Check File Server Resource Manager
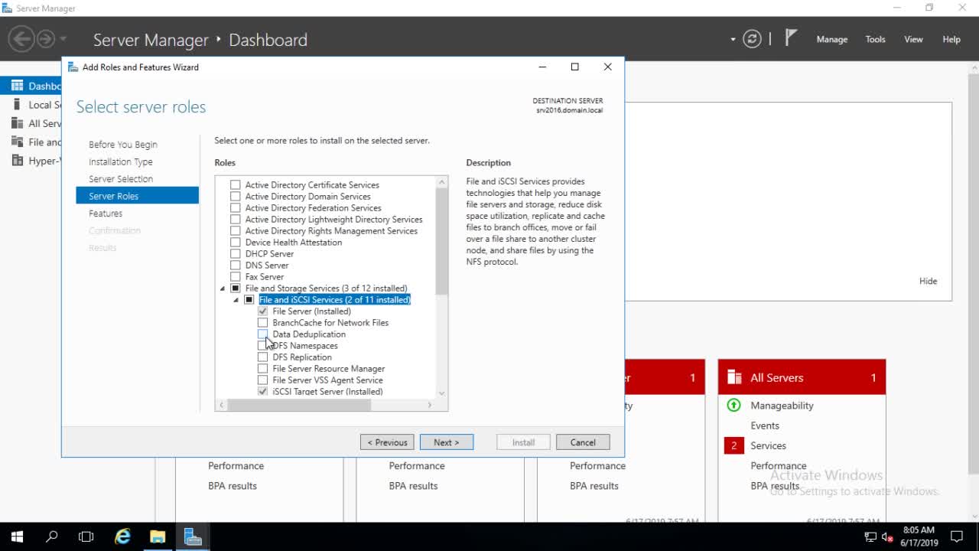Screen dimensions: 979x551 tap(263, 369)
